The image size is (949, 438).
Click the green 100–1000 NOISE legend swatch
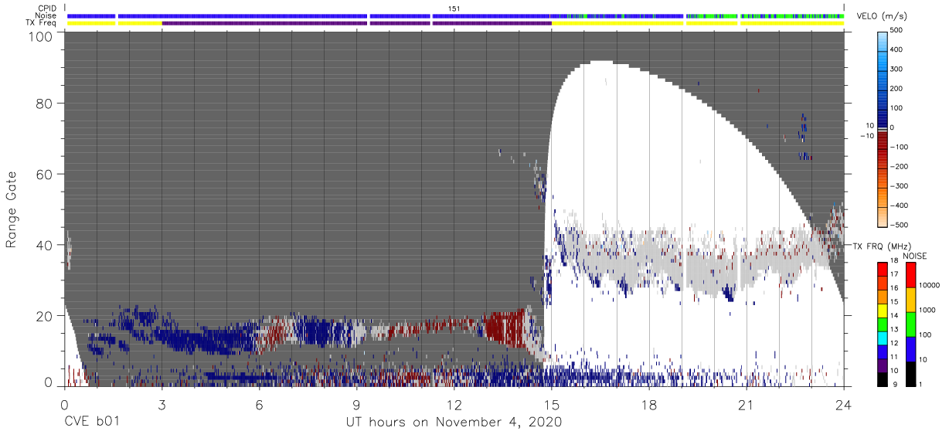(x=910, y=324)
